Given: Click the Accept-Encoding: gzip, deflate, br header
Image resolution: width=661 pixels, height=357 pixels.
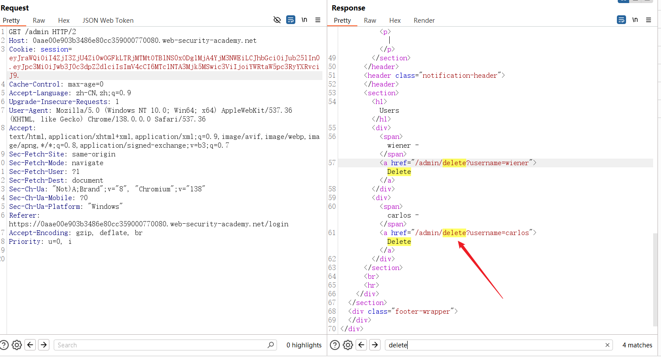Looking at the screenshot, I should pos(76,233).
